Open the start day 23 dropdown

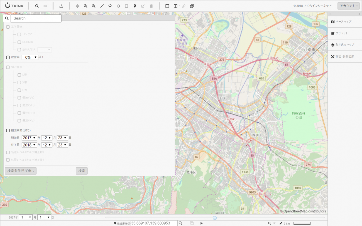(x=62, y=138)
